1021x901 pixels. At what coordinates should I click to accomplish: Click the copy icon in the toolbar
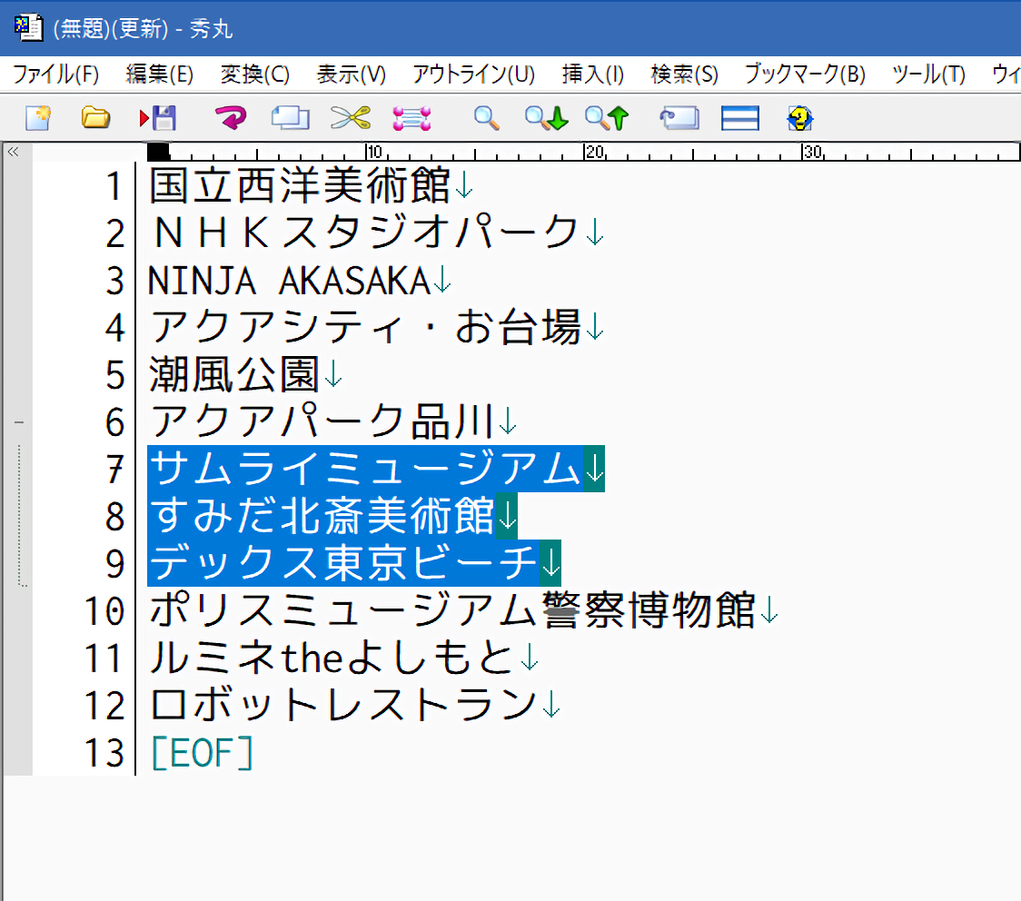click(x=290, y=117)
